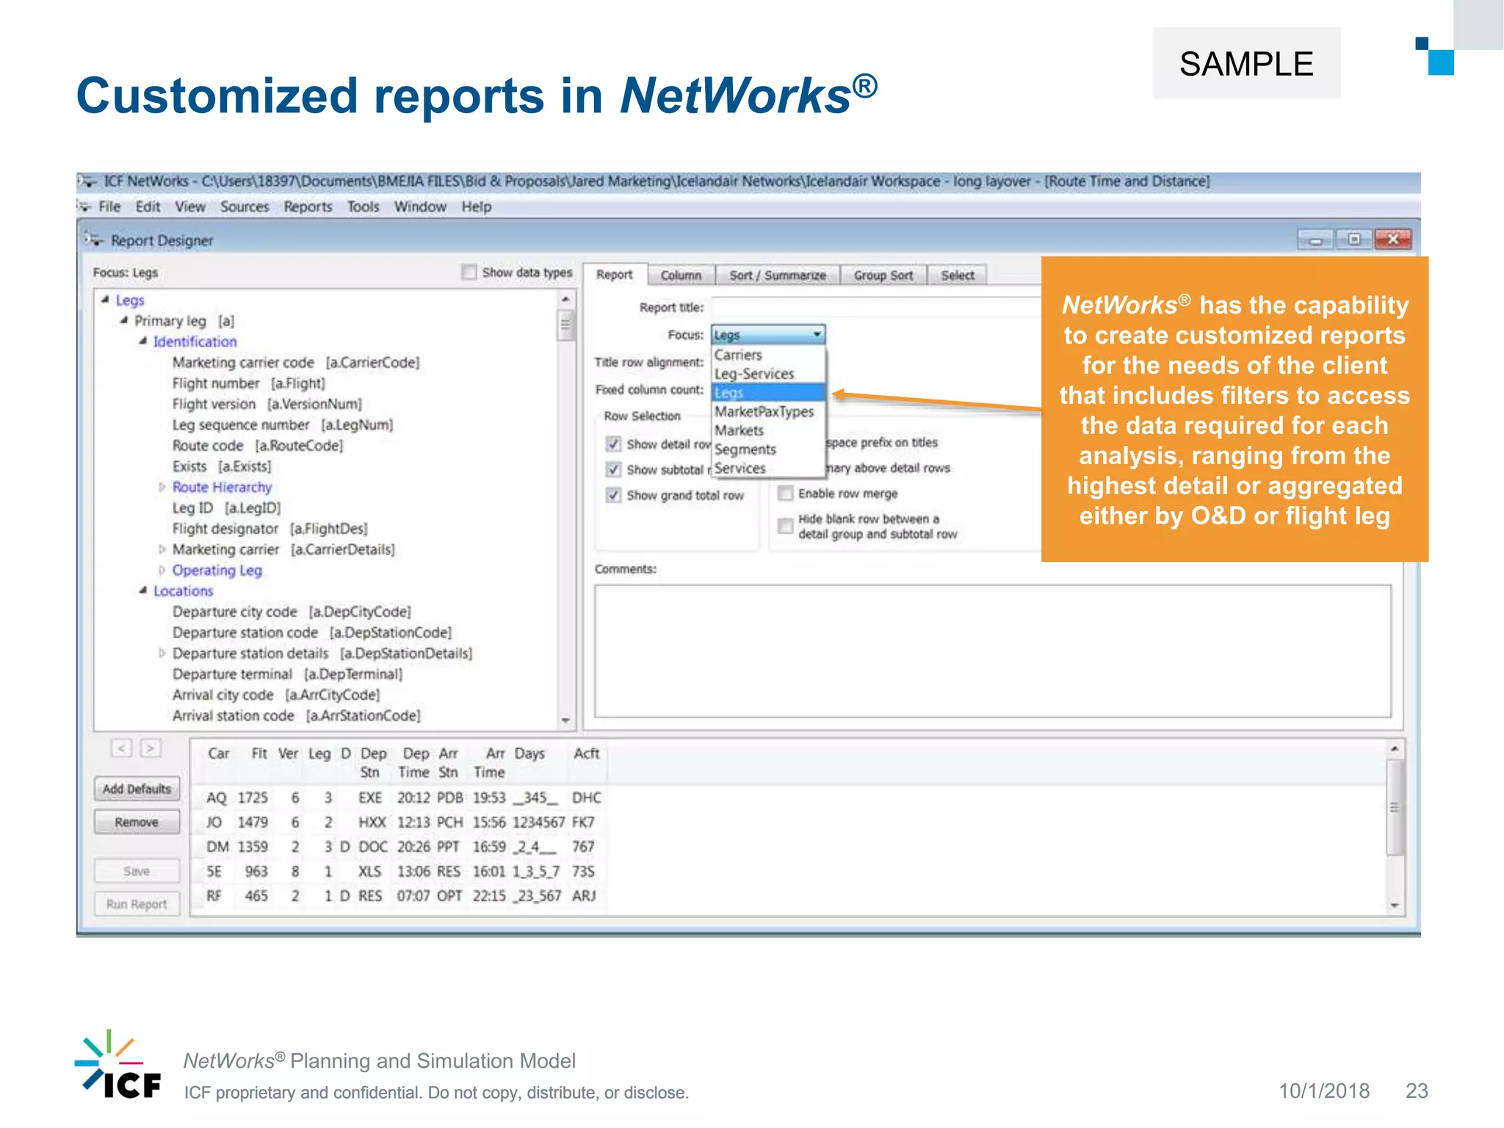The width and height of the screenshot is (1504, 1128).
Task: Minimize the Report Designer window
Action: click(1315, 239)
